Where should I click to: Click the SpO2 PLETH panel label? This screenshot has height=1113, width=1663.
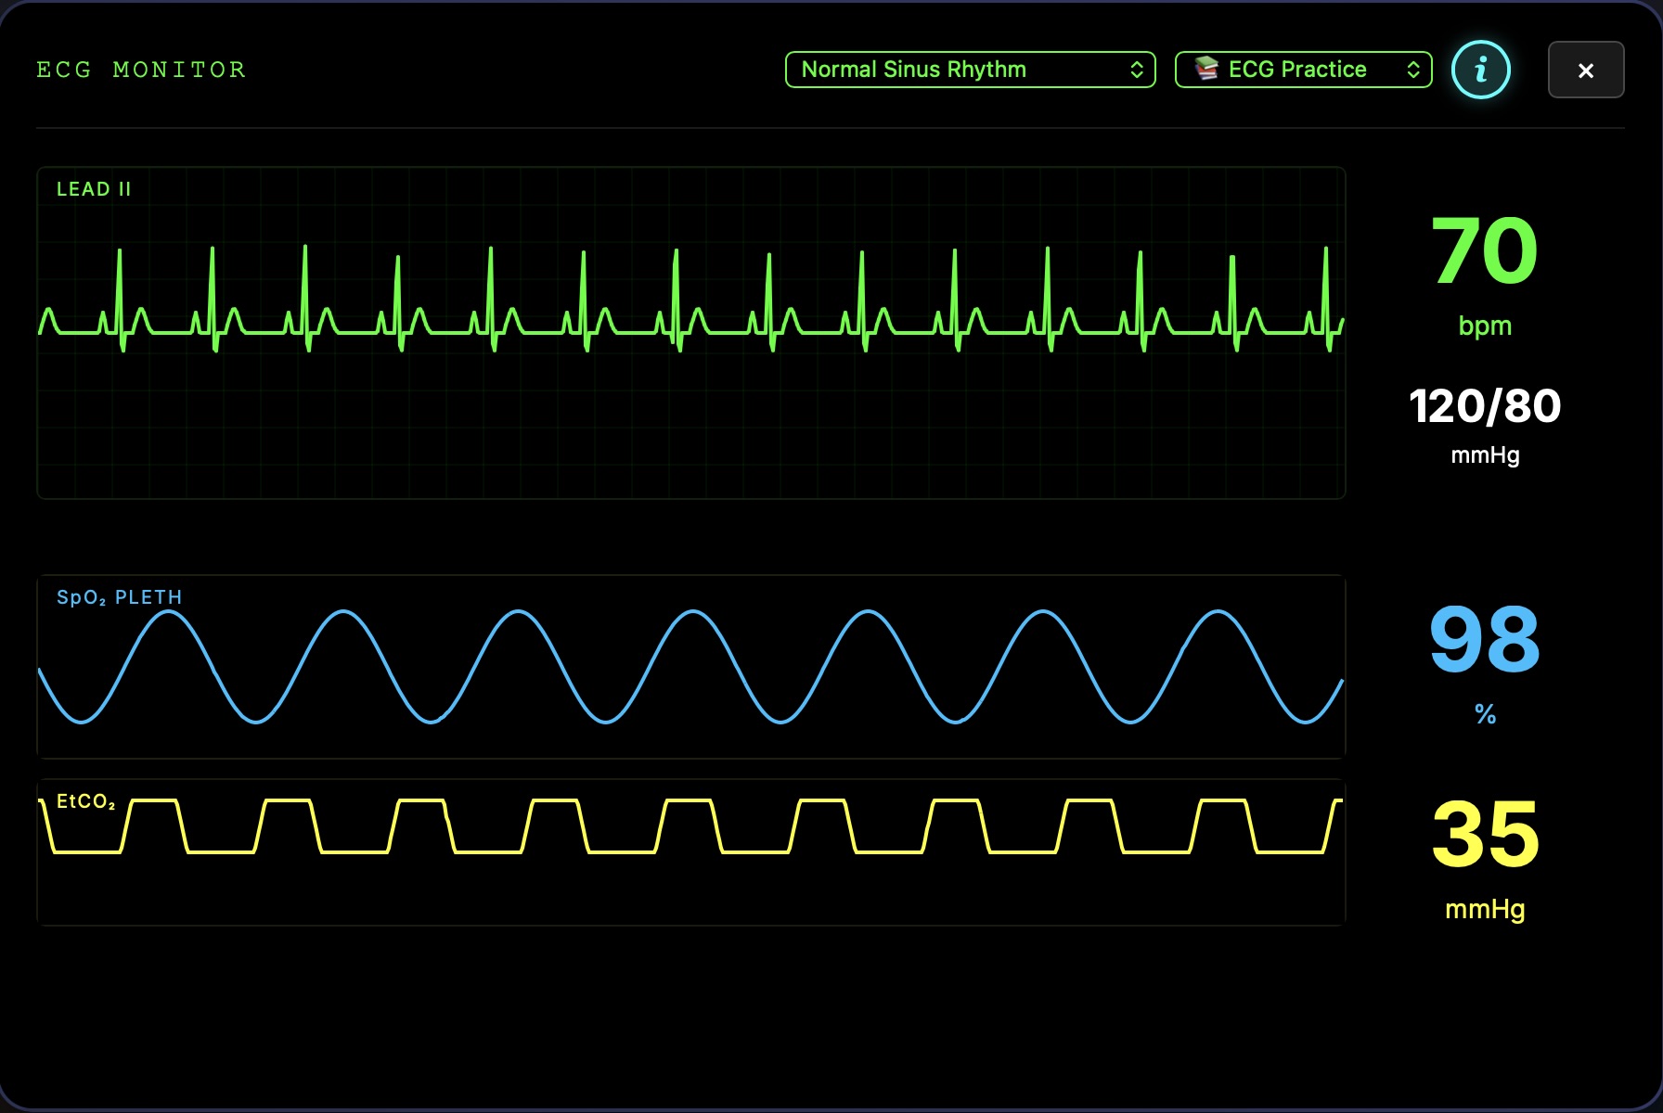click(x=119, y=597)
